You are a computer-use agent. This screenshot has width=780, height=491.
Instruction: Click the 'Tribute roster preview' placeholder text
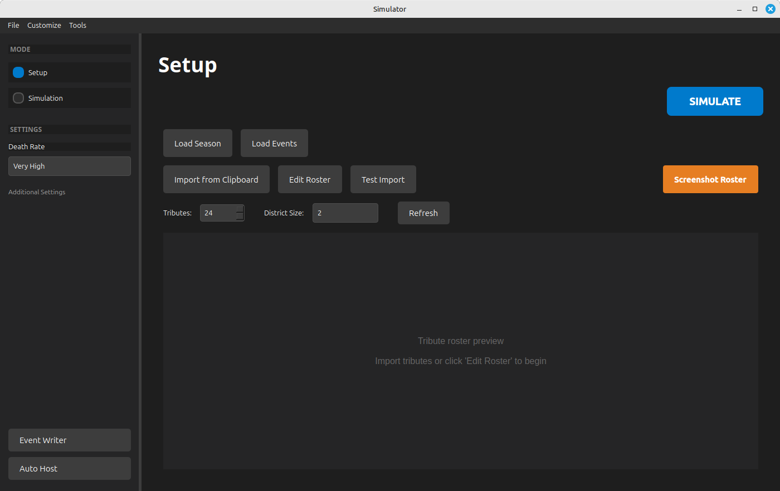(461, 341)
